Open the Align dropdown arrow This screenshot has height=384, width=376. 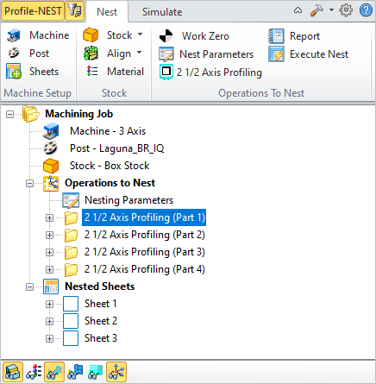[139, 53]
